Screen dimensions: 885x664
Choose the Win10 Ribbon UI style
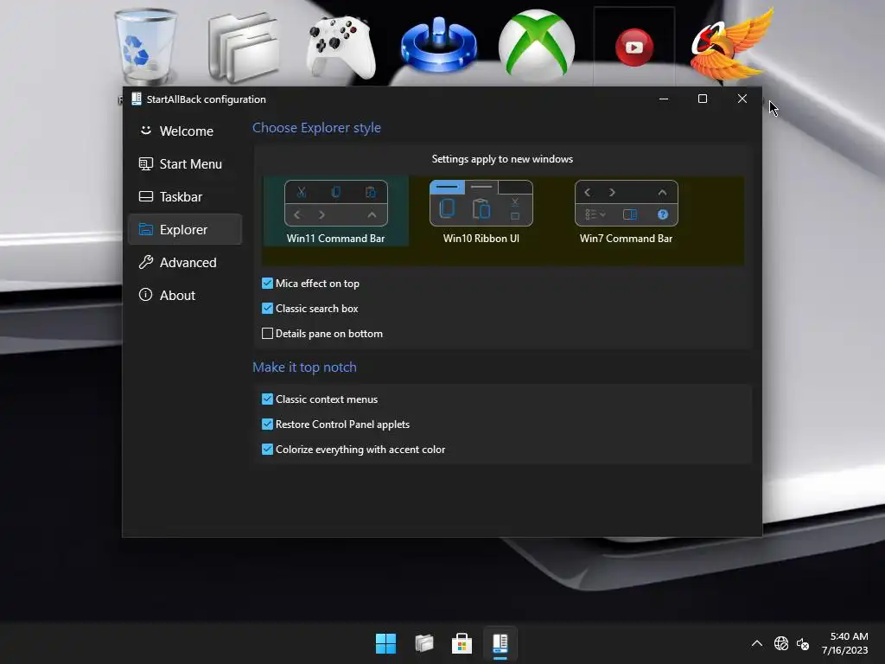click(481, 211)
